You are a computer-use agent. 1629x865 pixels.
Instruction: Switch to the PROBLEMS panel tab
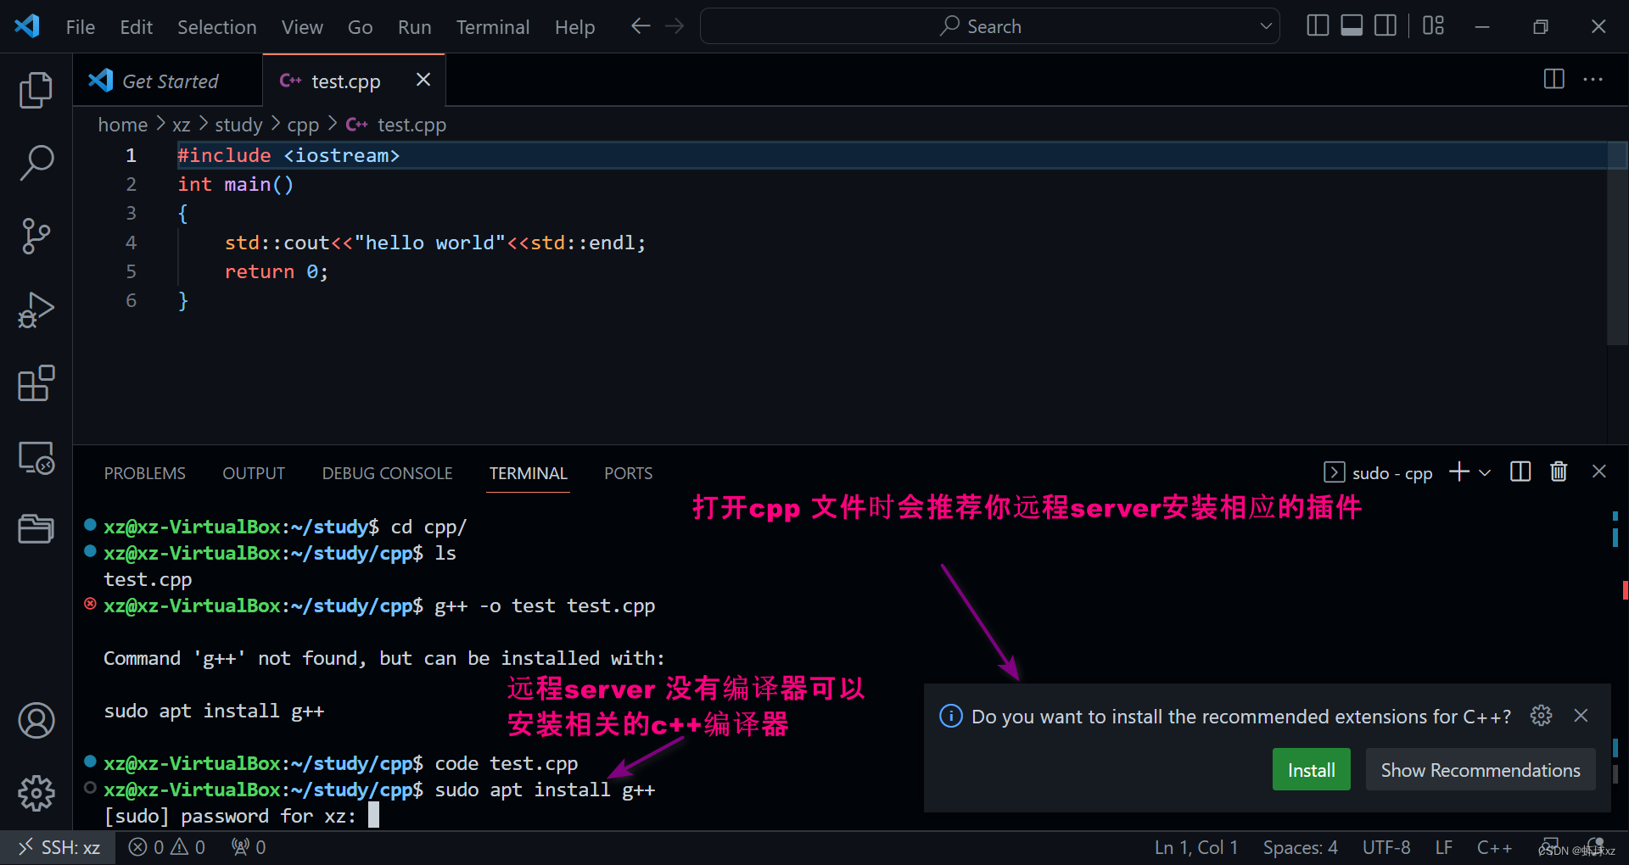click(x=144, y=473)
